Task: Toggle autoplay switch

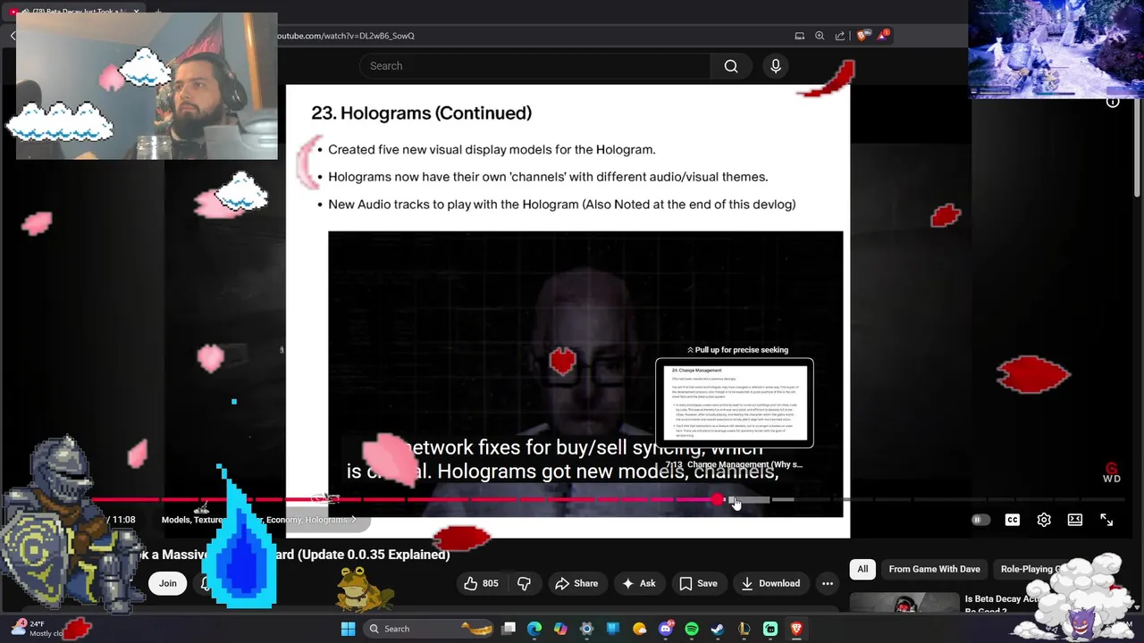Action: 980,520
